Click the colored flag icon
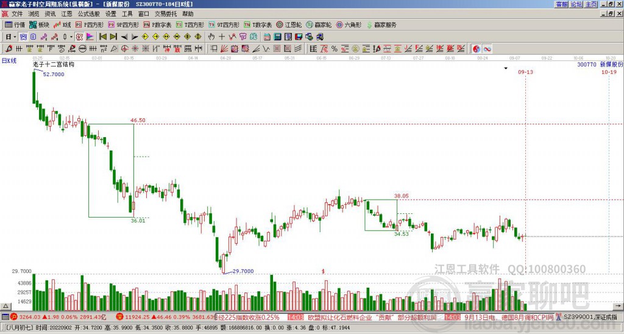The image size is (624, 334). click(90, 37)
